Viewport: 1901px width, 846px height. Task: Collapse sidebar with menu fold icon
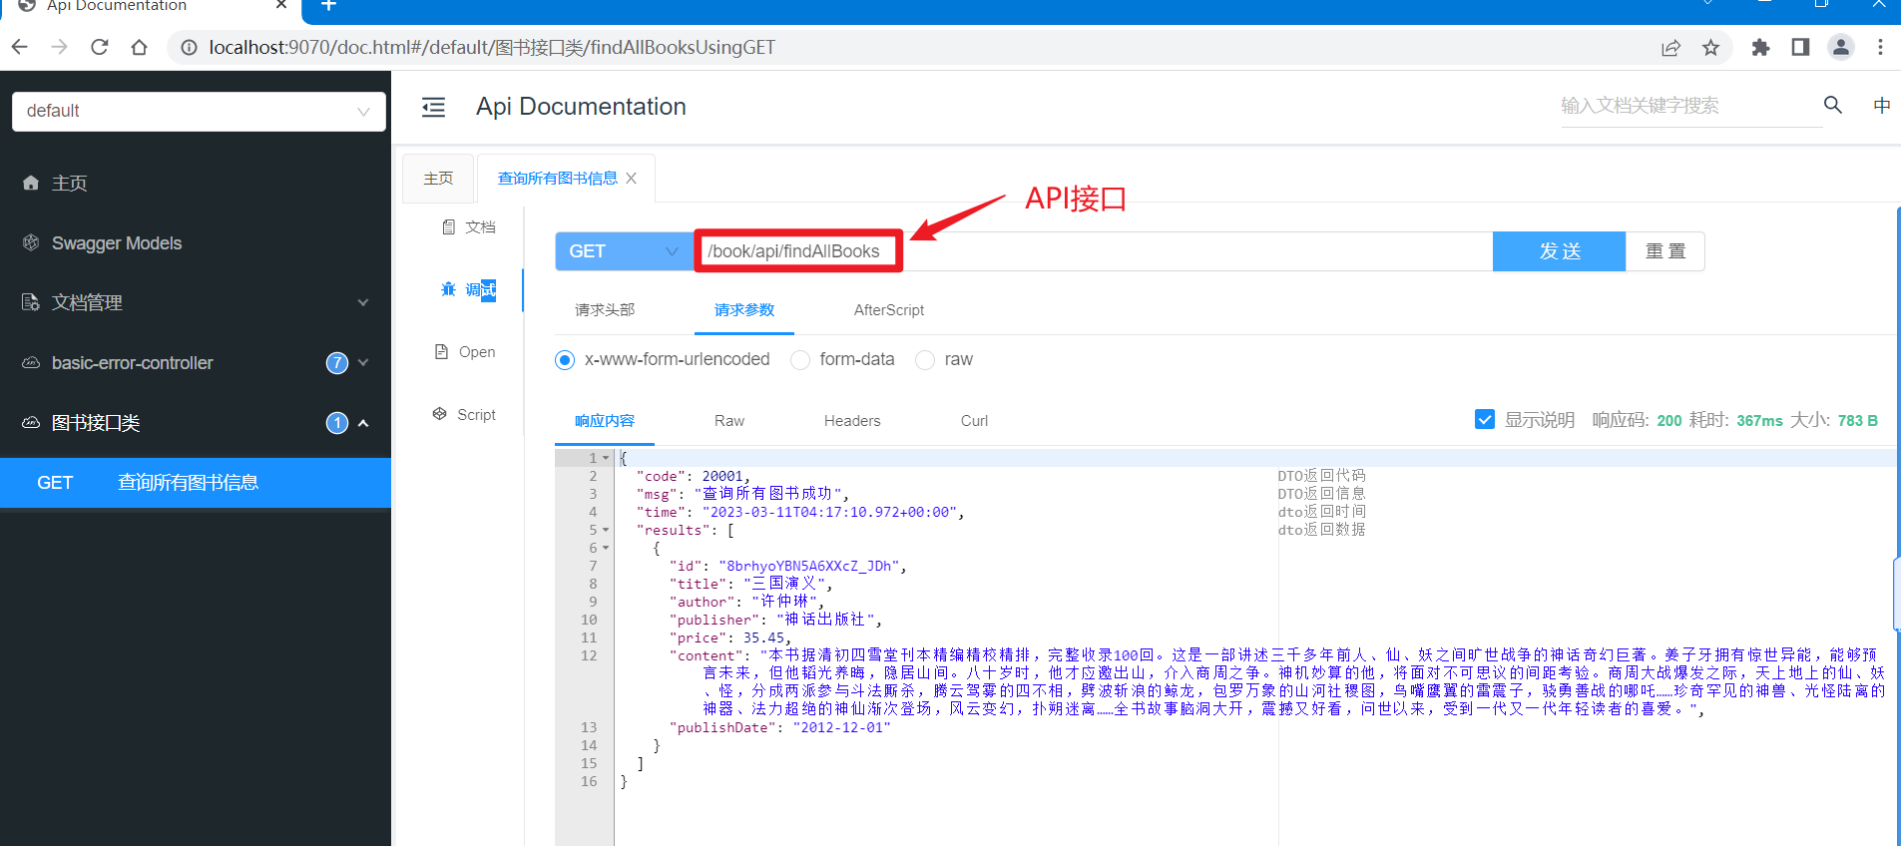click(x=433, y=107)
